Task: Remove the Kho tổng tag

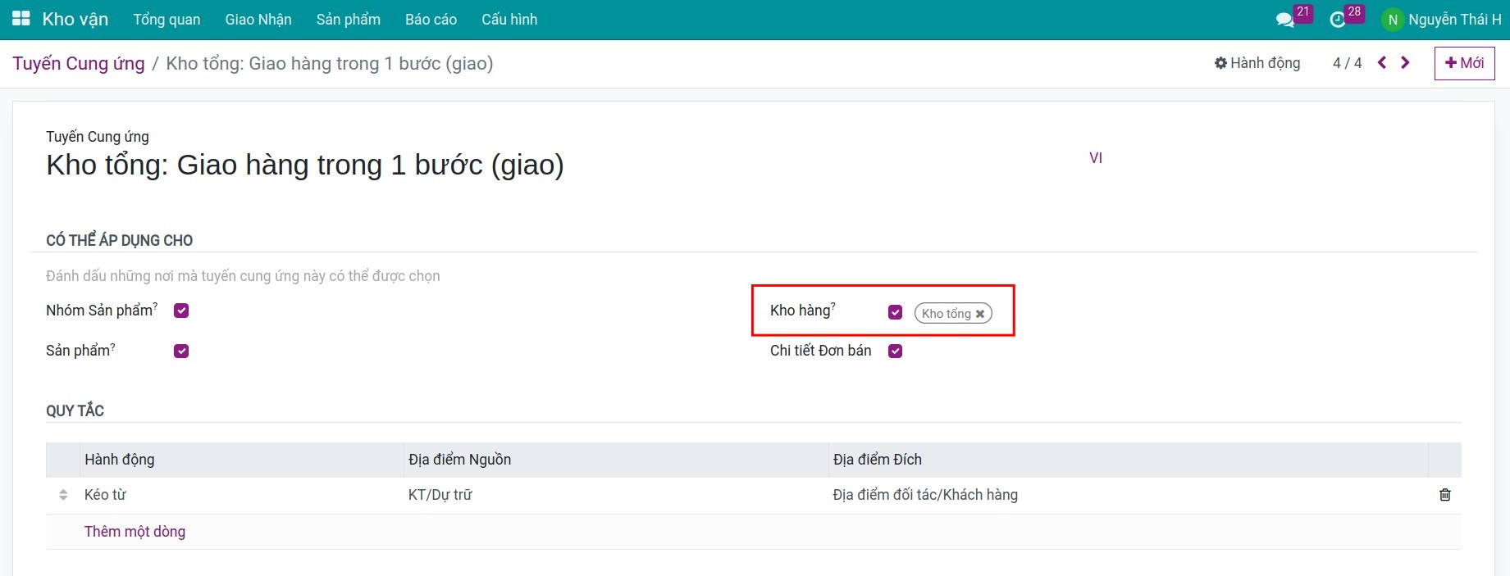Action: coord(980,314)
